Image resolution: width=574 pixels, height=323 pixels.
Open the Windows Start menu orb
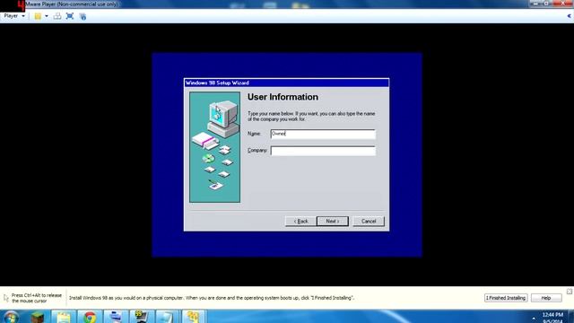[11, 317]
